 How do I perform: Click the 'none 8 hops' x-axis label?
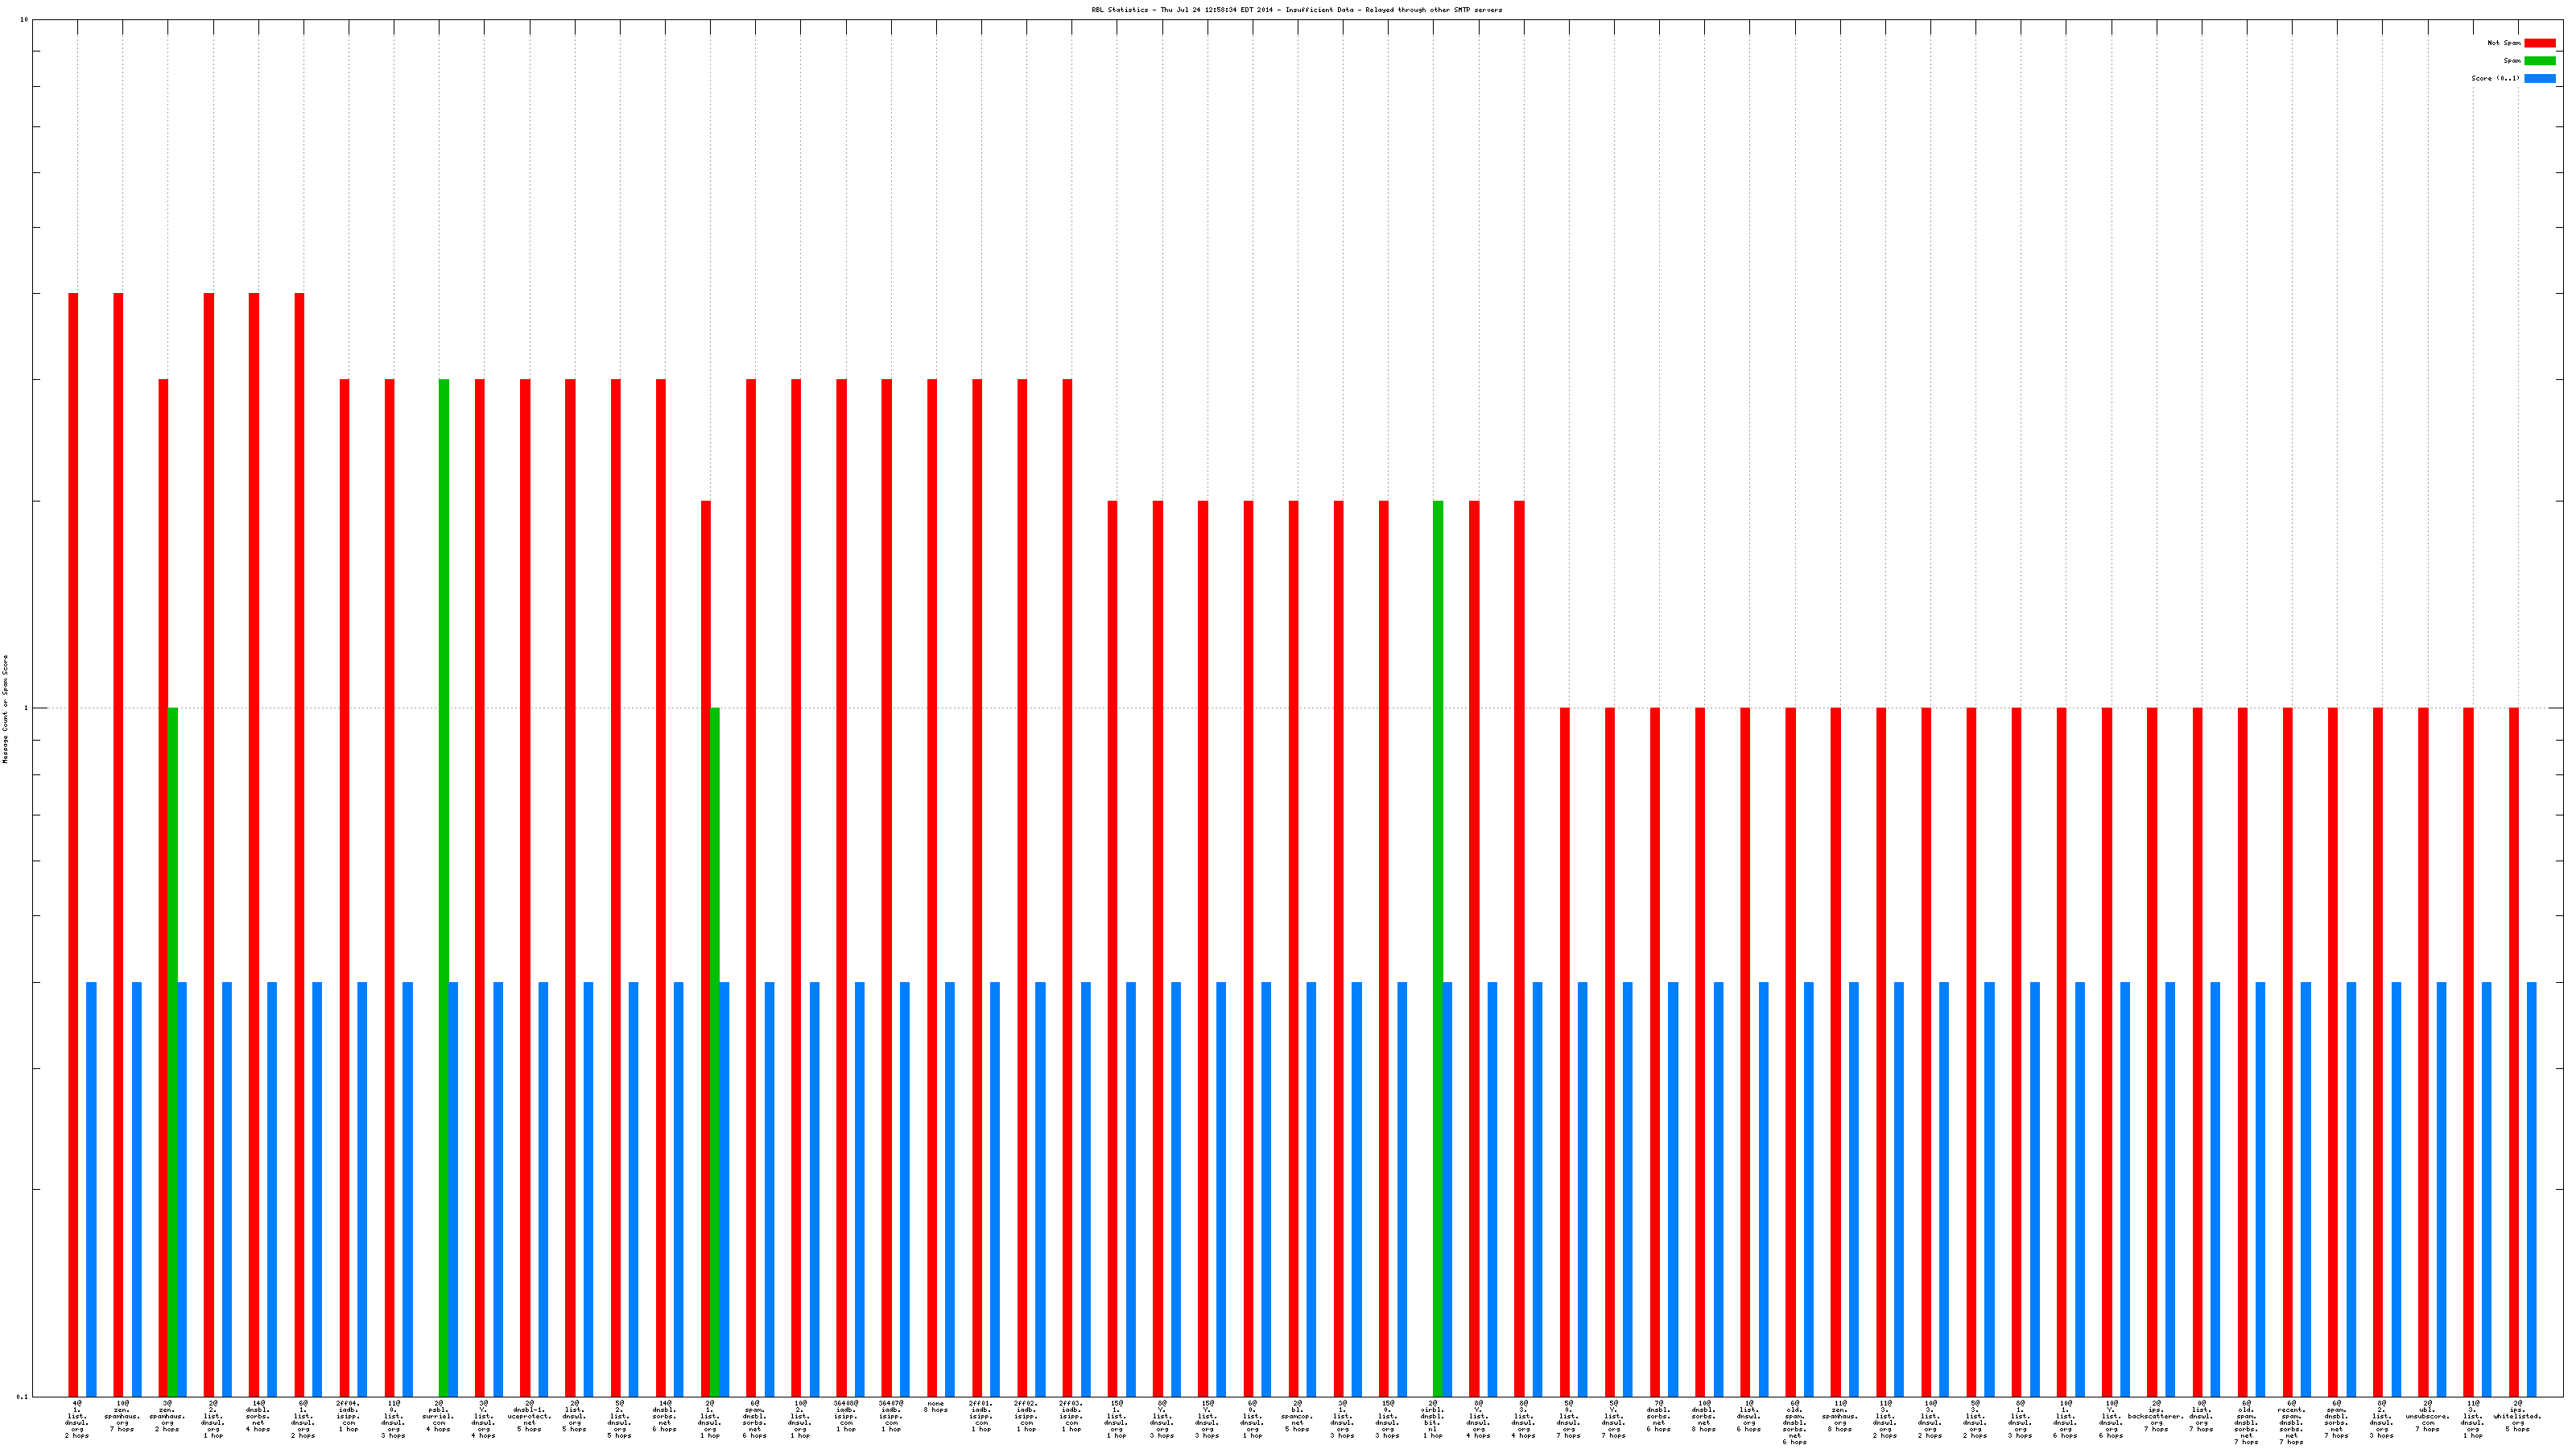point(935,1407)
